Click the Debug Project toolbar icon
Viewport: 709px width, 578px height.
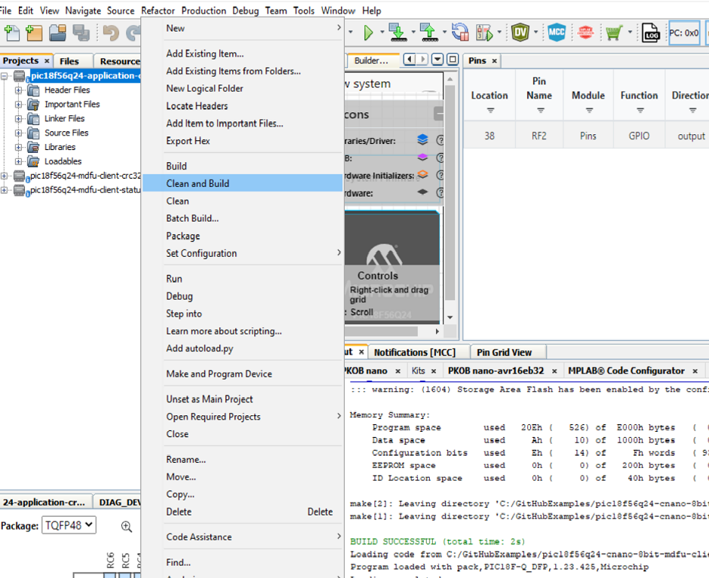(x=484, y=32)
